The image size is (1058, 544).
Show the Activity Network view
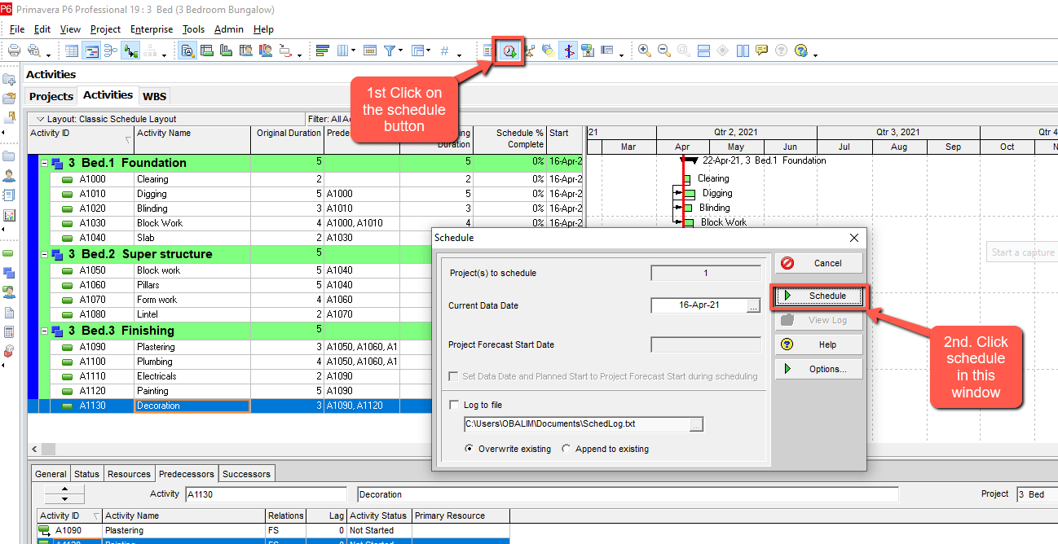[111, 50]
